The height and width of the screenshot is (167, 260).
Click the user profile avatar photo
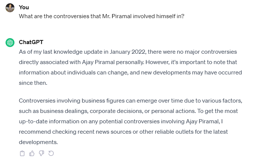[10, 8]
